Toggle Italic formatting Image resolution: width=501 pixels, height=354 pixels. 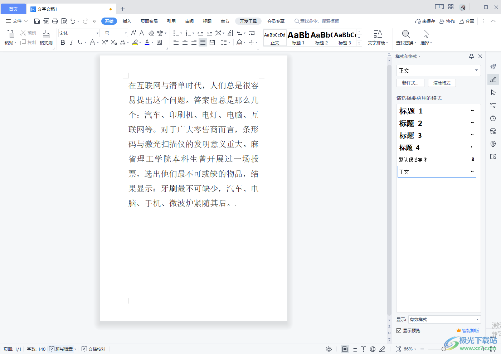tap(71, 42)
